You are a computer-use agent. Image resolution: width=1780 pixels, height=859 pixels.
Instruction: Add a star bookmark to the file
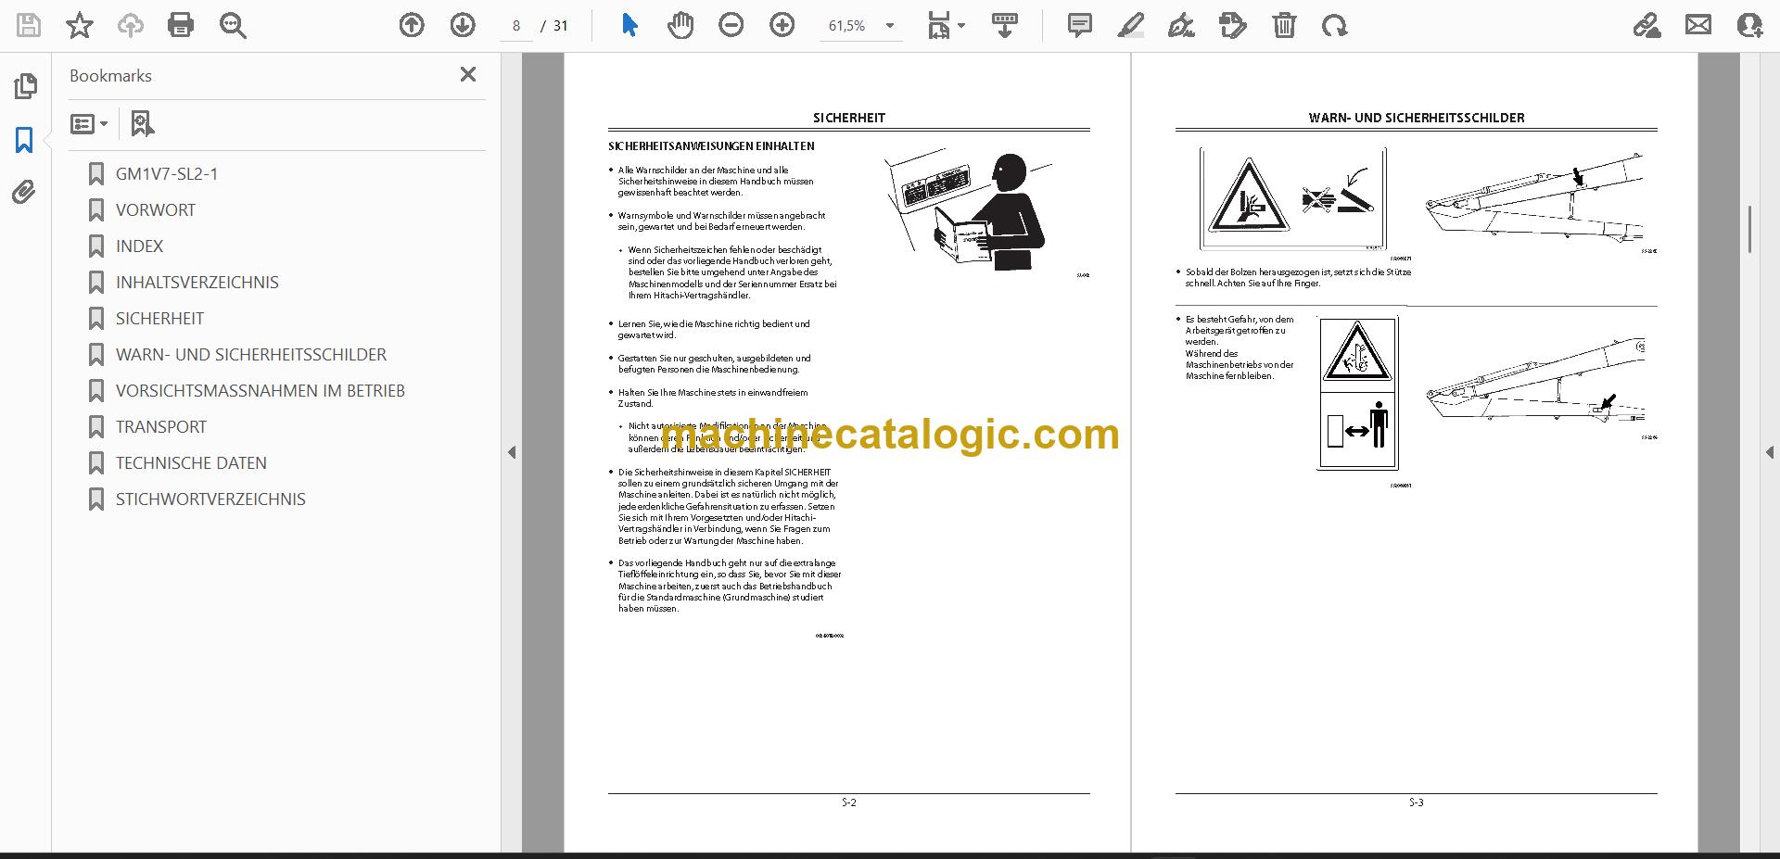[x=80, y=25]
